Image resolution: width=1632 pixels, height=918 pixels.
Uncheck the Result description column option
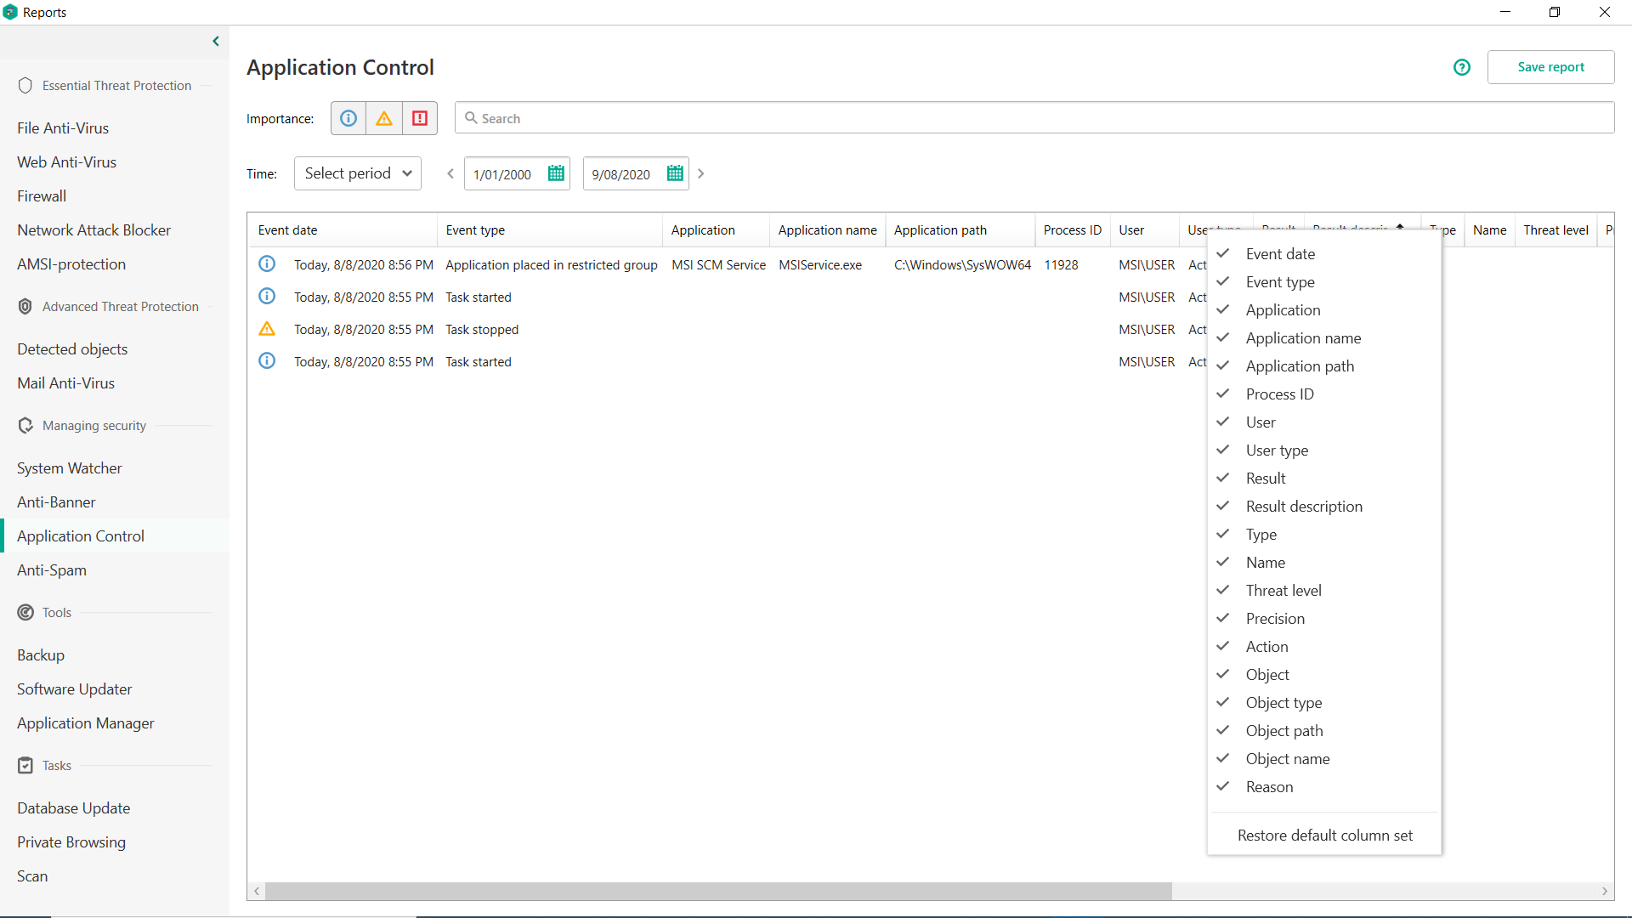pos(1323,506)
